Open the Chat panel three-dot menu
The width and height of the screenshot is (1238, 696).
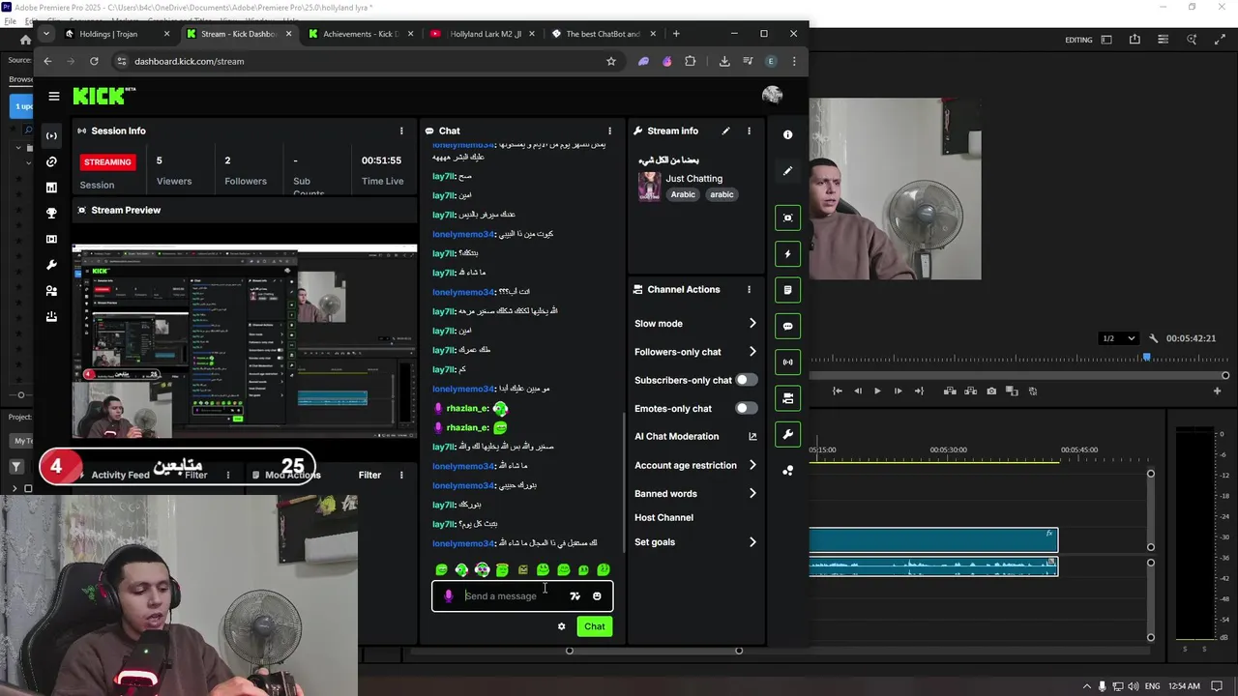tap(609, 130)
